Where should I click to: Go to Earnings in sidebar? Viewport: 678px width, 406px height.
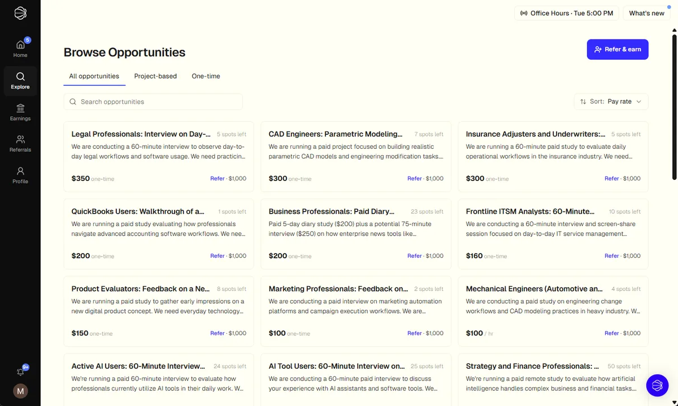click(x=20, y=112)
